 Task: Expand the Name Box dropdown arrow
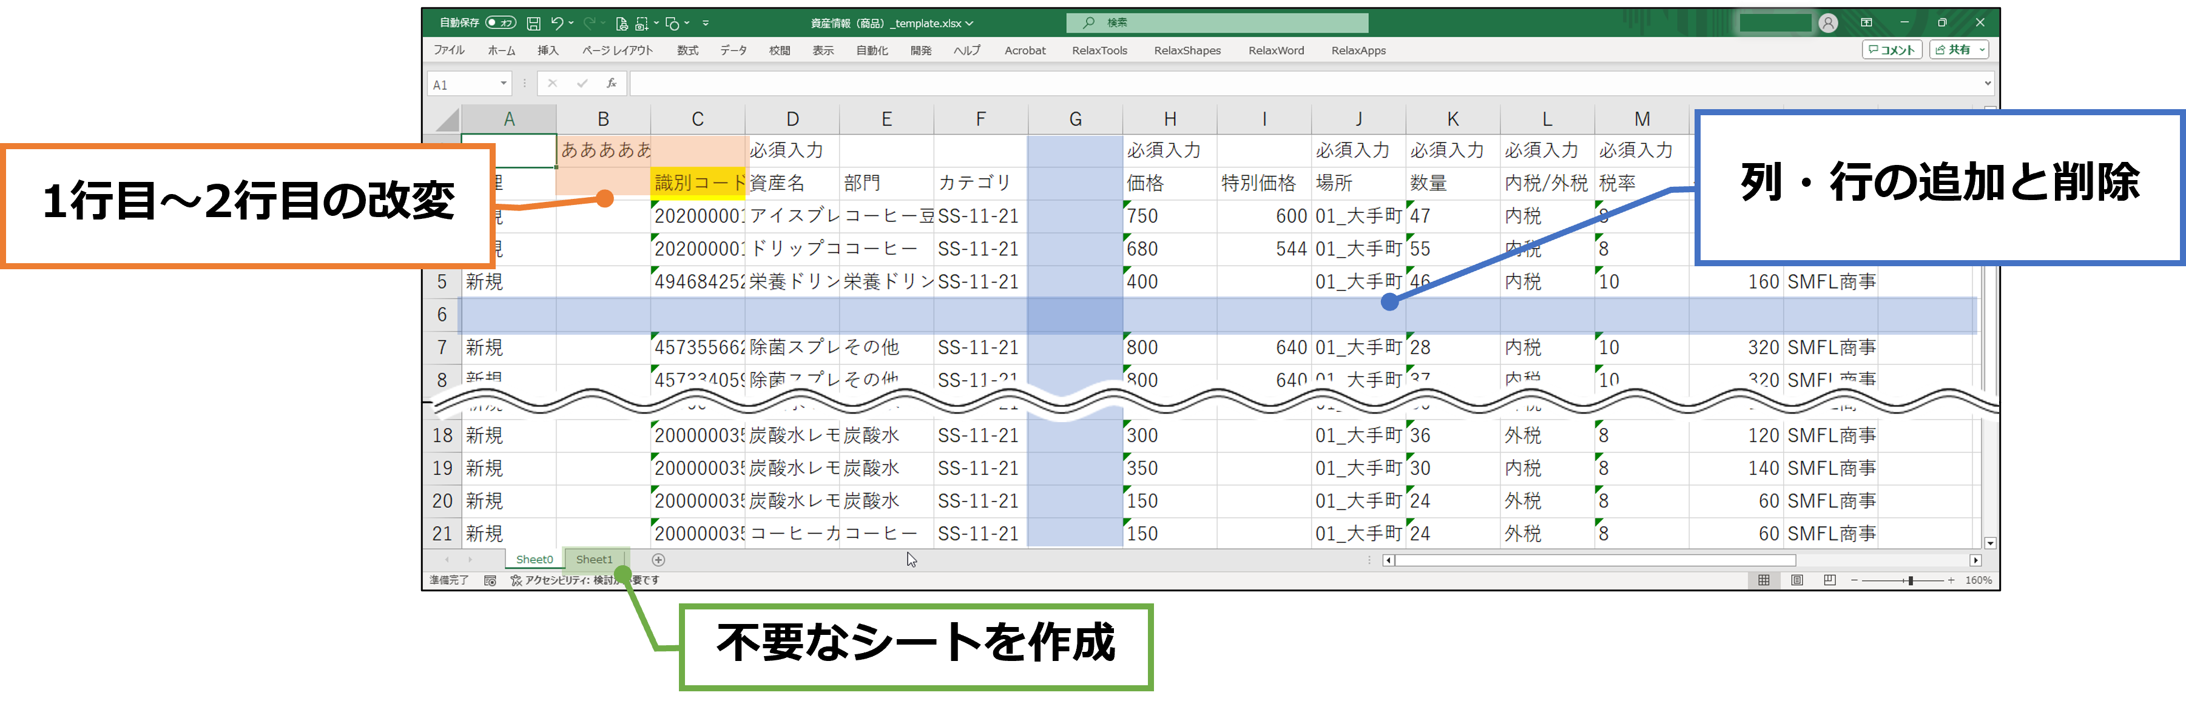pyautogui.click(x=503, y=83)
